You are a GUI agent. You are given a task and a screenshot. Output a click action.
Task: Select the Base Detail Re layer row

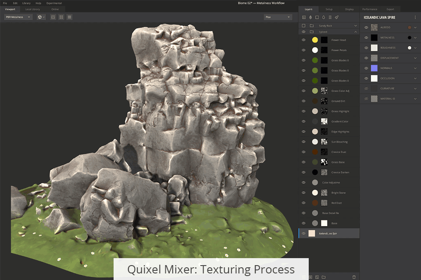coord(329,213)
